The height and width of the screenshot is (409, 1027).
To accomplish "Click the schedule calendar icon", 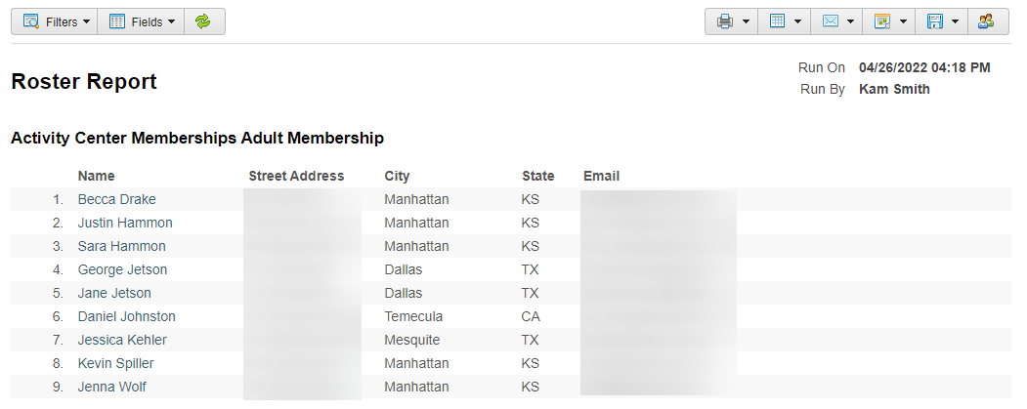I will pyautogui.click(x=882, y=21).
